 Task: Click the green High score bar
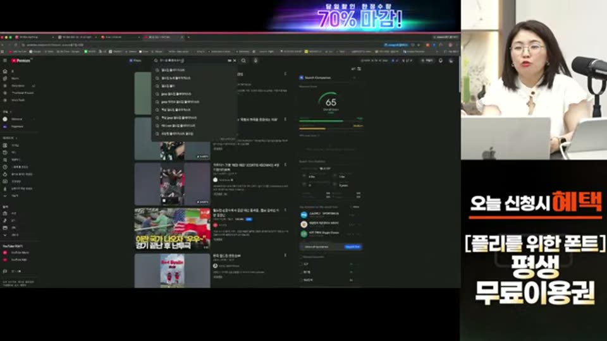point(321,121)
